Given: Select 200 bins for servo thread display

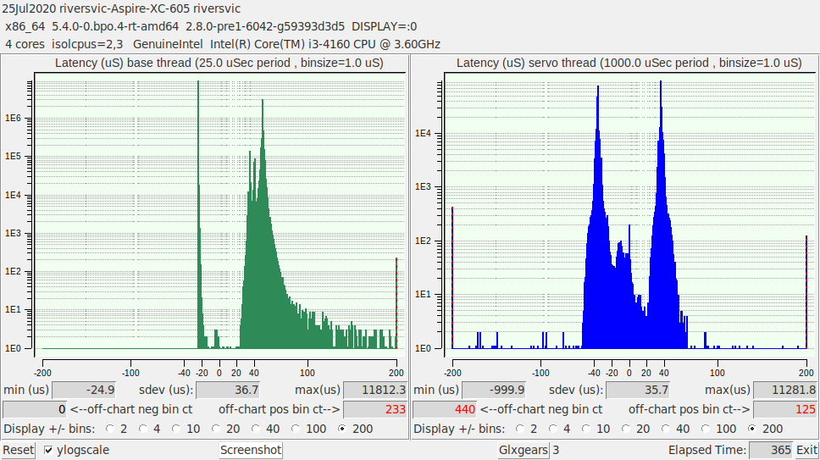Looking at the screenshot, I should (x=752, y=430).
